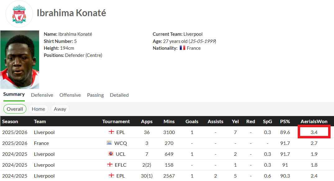Open Ibrahima Konaté's player photo
The height and width of the screenshot is (181, 334).
(20, 59)
